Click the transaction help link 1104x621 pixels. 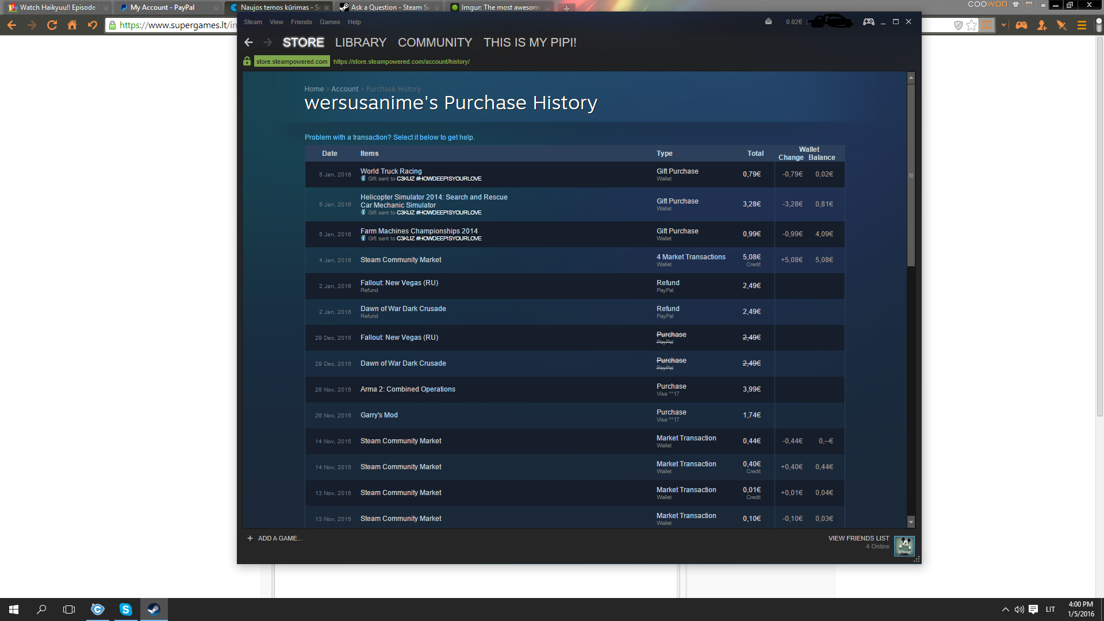tap(389, 137)
